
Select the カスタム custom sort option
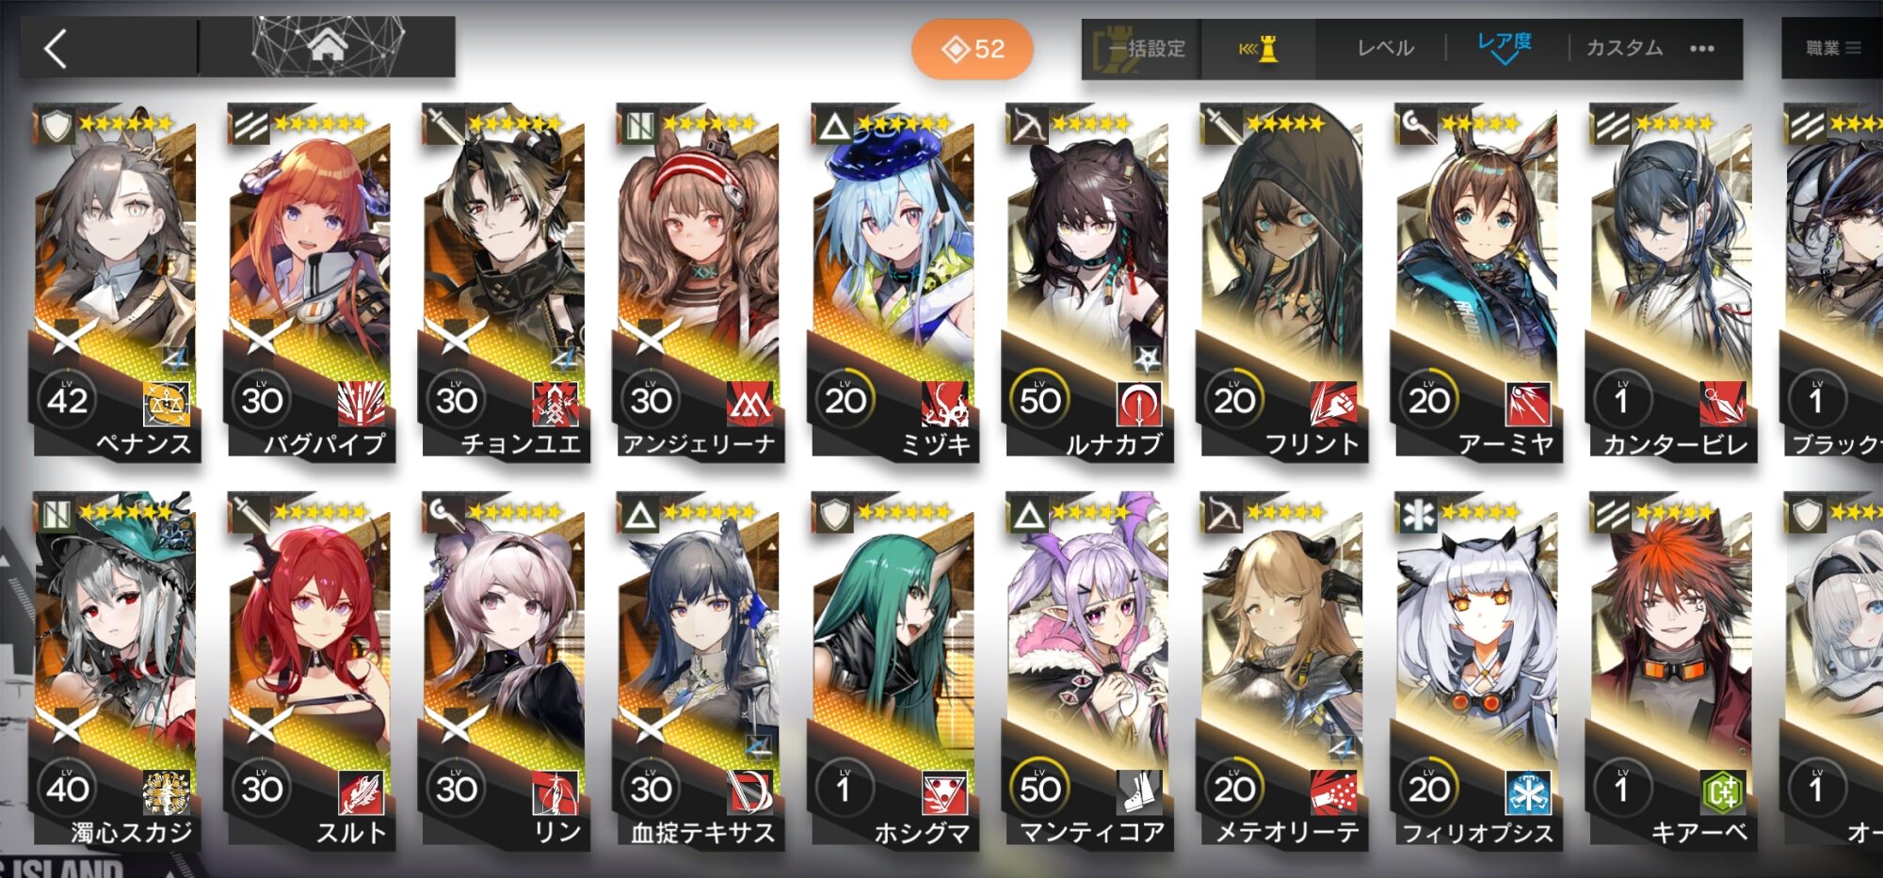[x=1624, y=48]
